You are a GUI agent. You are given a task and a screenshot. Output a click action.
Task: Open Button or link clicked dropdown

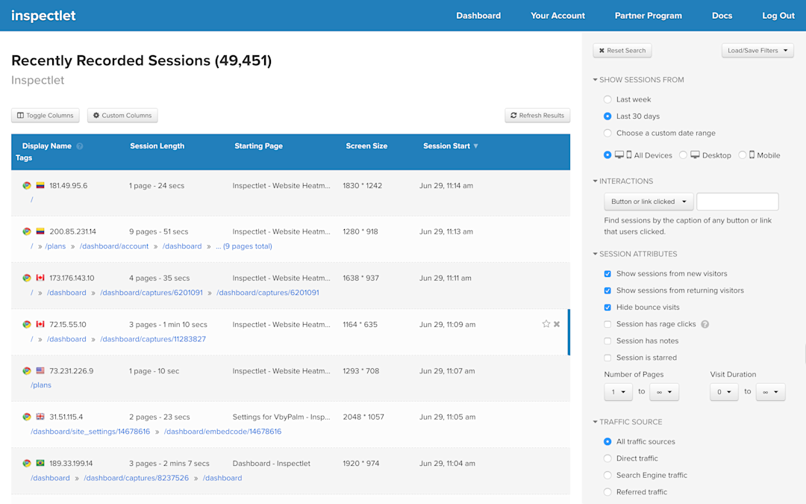click(x=649, y=202)
